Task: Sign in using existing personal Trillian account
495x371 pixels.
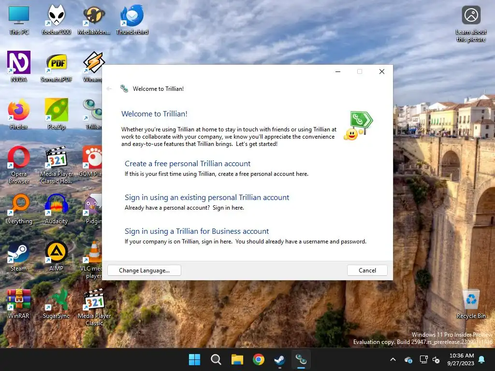Action: tap(207, 197)
